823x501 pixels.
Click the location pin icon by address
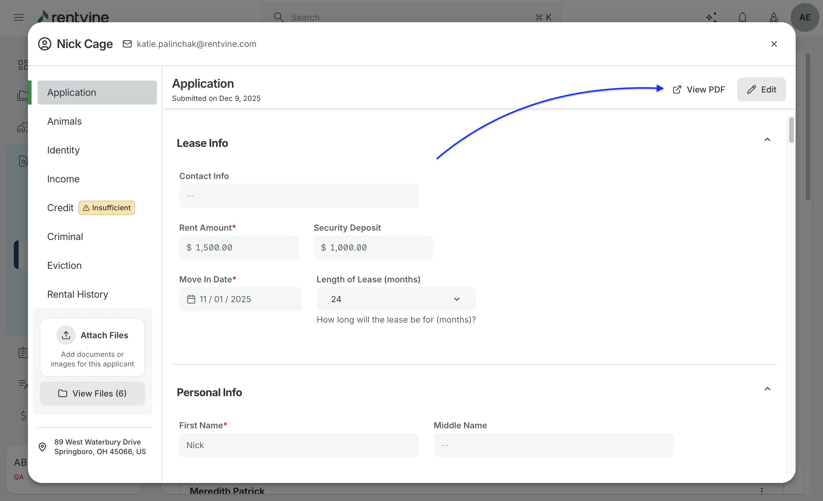tap(42, 447)
